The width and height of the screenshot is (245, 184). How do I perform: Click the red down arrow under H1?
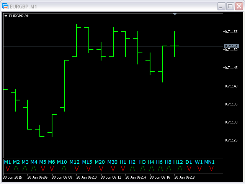(x=123, y=169)
